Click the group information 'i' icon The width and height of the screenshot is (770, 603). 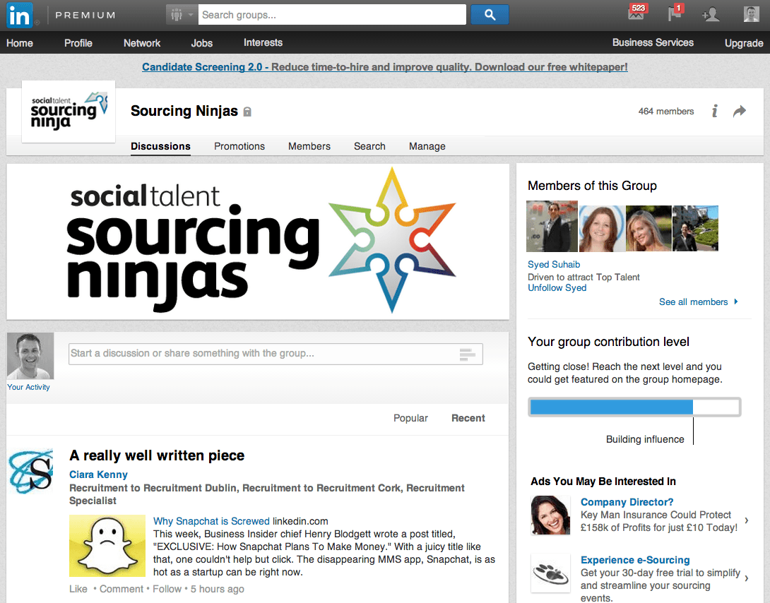coord(714,112)
